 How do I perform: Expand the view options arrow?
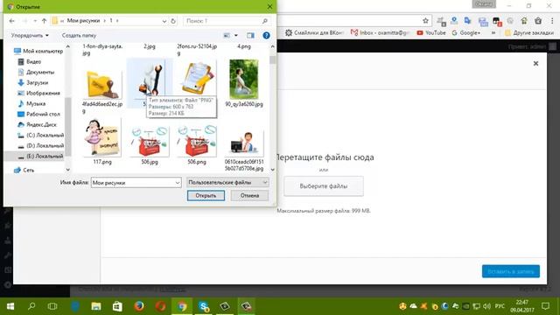pyautogui.click(x=236, y=35)
